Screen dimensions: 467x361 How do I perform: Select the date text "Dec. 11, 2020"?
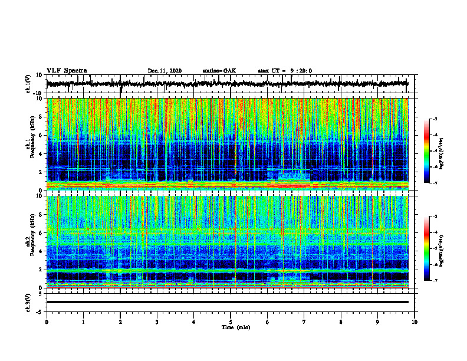165,71
